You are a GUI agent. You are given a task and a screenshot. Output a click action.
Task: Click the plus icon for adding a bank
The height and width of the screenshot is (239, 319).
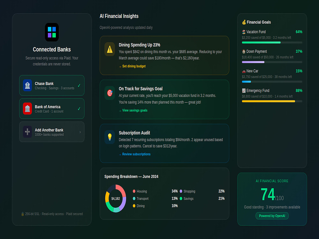click(x=27, y=132)
